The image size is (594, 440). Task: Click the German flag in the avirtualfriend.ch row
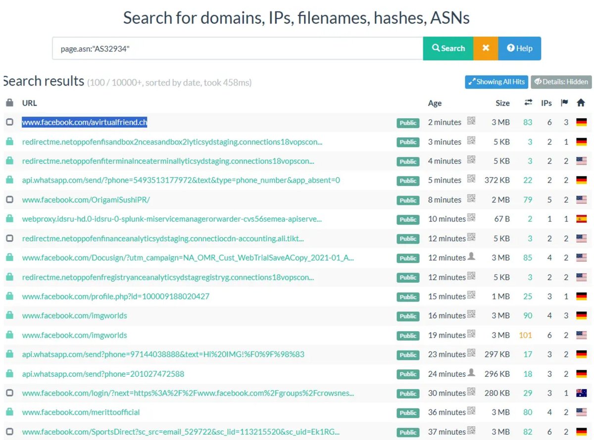coord(581,122)
